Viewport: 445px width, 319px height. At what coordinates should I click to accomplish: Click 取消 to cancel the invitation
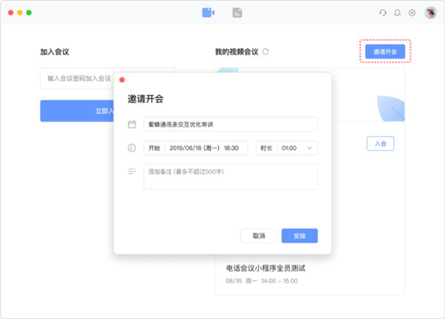pos(259,236)
